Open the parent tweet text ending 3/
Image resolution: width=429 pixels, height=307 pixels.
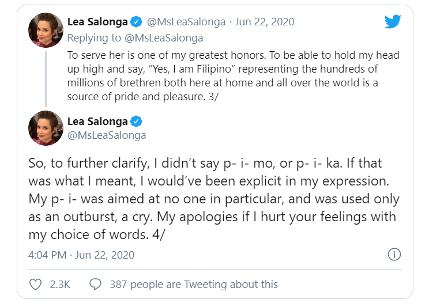point(234,75)
